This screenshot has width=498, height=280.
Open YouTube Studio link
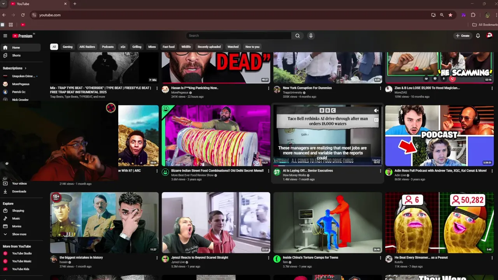(20, 253)
